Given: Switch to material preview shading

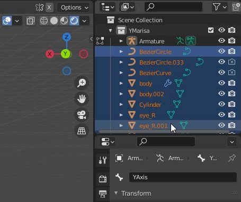Looking at the screenshot, I should [64, 21].
